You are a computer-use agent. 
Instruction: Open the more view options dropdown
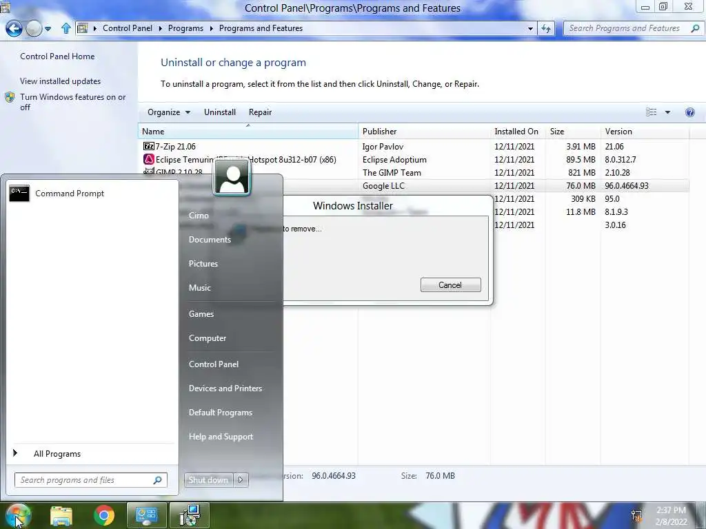click(667, 112)
